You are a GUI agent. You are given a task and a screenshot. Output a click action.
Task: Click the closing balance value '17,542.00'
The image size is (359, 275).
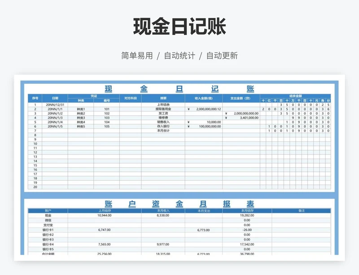pos(247,244)
